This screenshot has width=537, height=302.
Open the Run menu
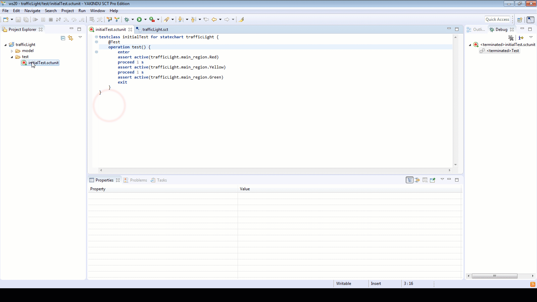[x=82, y=11]
